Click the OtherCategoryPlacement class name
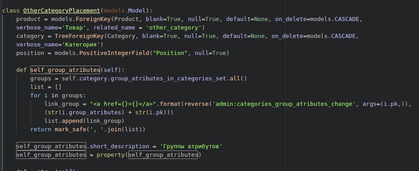419x171 pixels. [61, 11]
